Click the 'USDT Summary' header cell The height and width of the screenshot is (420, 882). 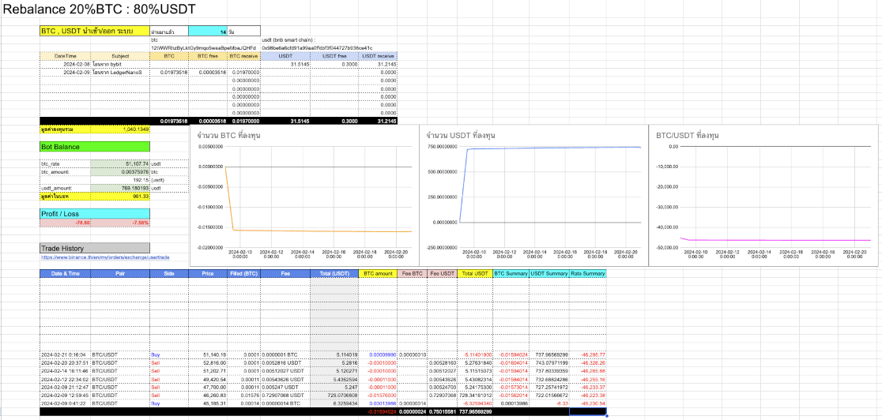549,273
